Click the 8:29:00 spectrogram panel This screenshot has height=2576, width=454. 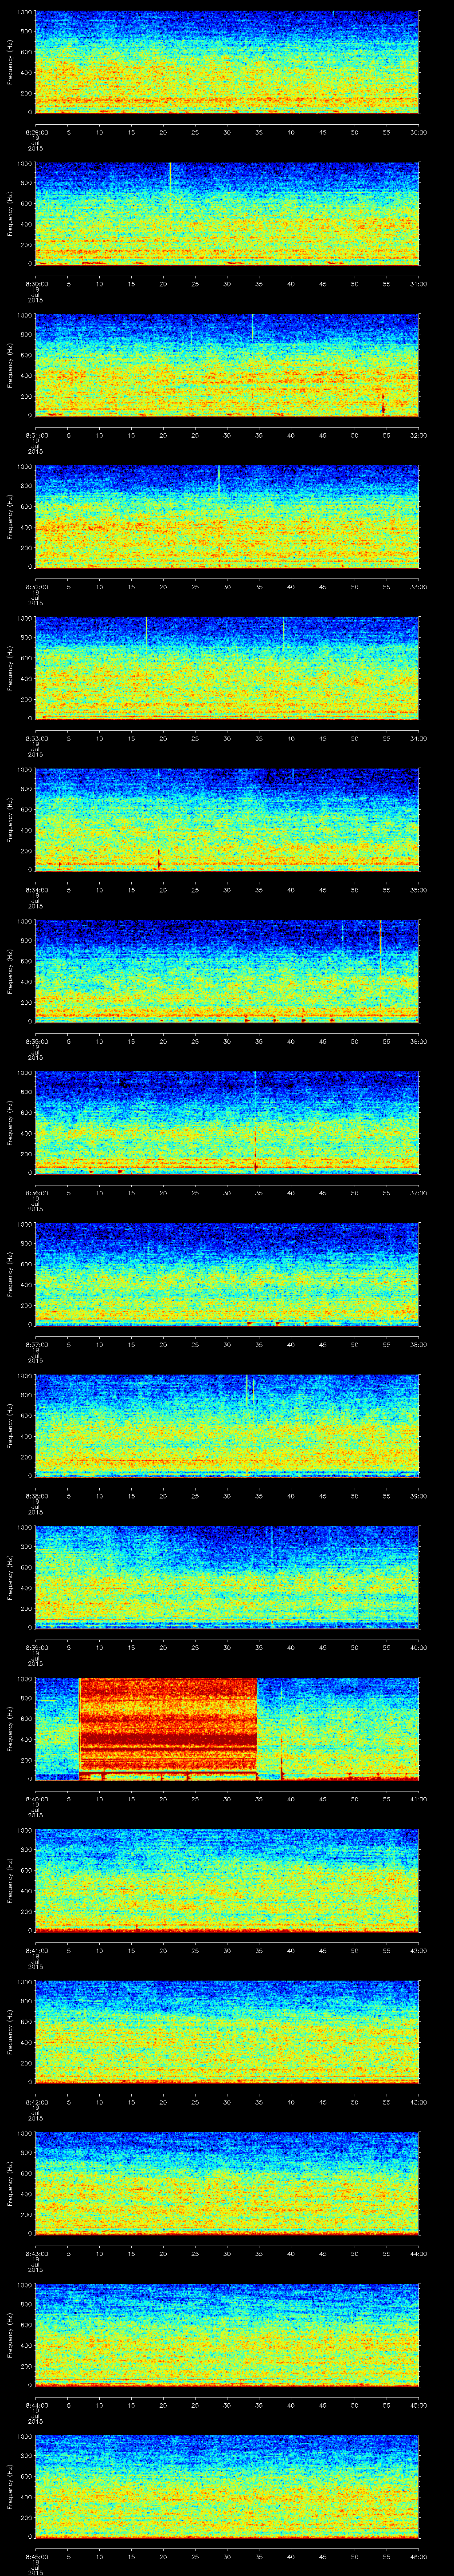[x=227, y=62]
